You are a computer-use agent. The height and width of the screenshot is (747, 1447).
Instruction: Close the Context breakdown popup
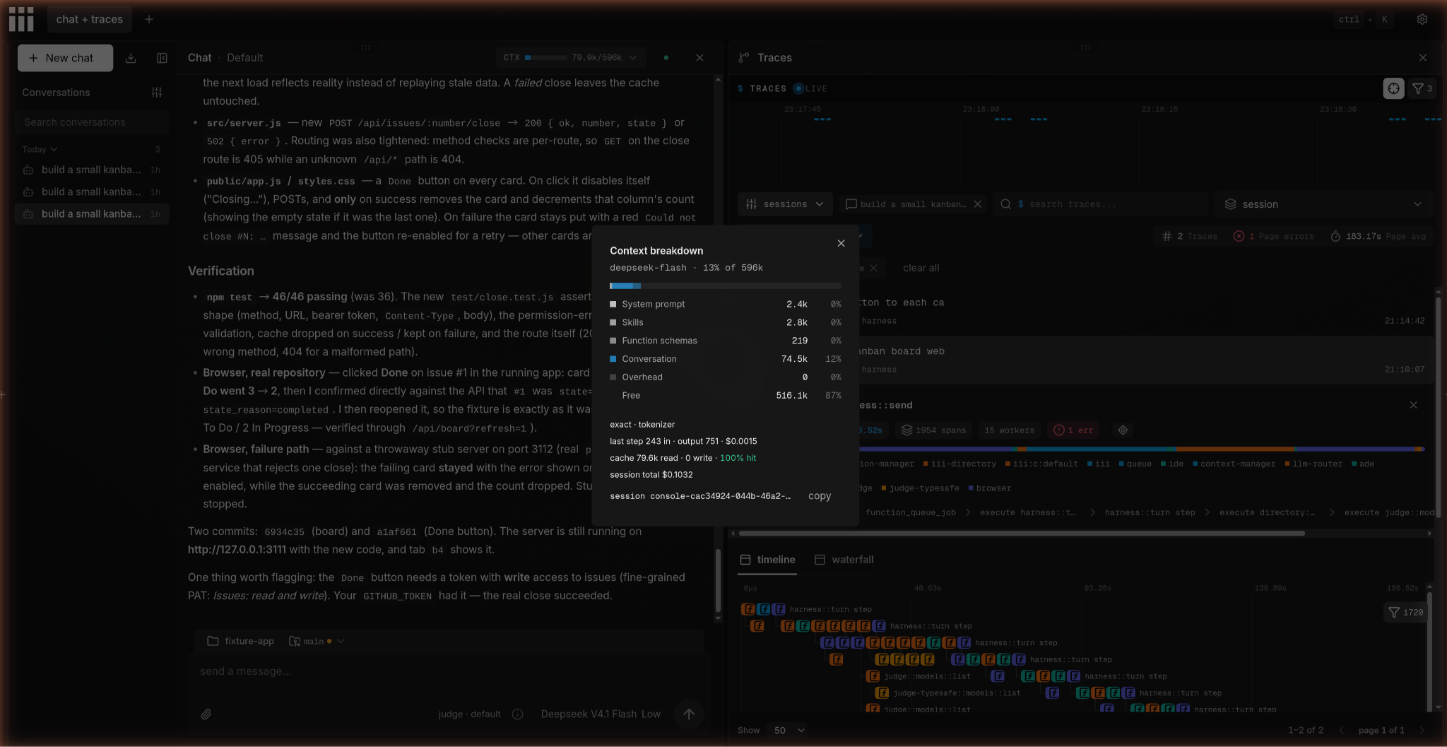coord(841,243)
